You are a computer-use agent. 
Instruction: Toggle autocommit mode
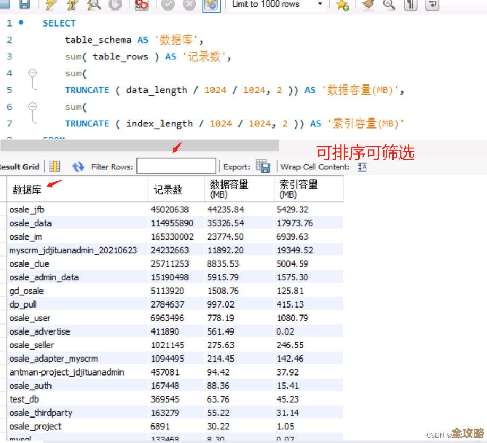[x=211, y=5]
